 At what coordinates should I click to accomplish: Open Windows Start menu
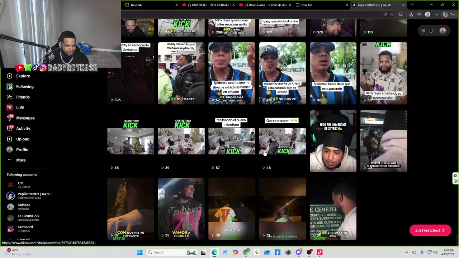click(x=139, y=252)
